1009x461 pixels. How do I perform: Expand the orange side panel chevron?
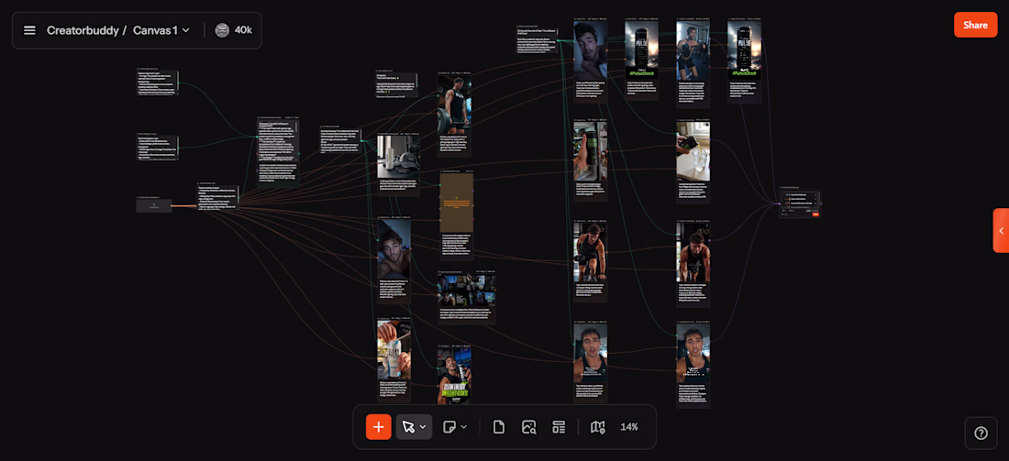(x=1001, y=230)
